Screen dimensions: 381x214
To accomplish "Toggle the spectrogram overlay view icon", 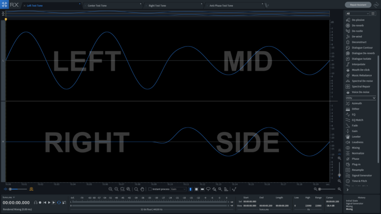I will click(31, 189).
